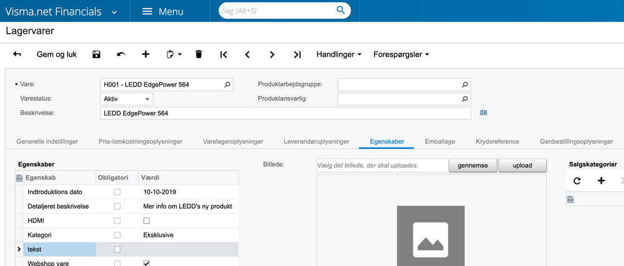
Task: Click the da language link
Action: point(483,112)
